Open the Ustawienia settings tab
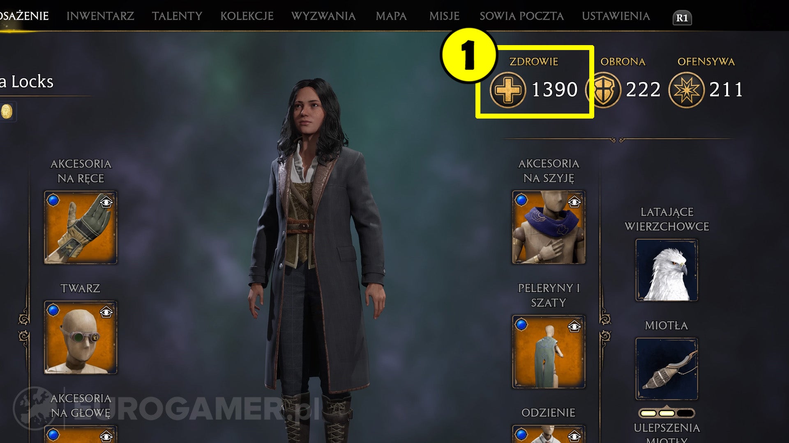Viewport: 789px width, 443px height. pos(616,16)
